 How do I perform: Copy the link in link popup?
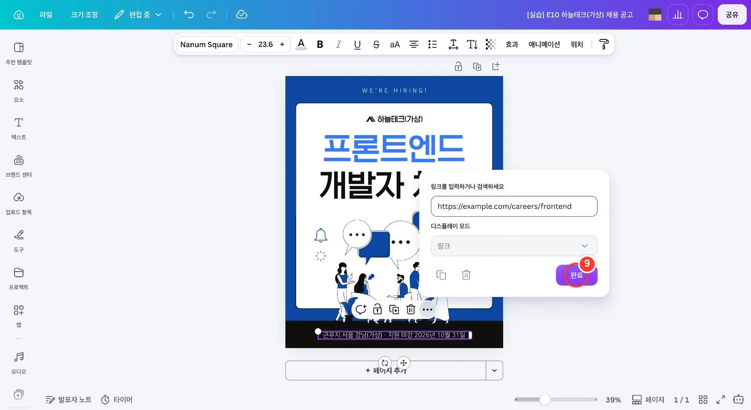pos(441,275)
